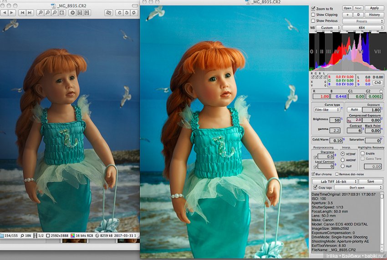This screenshot has height=260, width=387.
Task: Open the Presets dropdown
Action: coord(362,21)
